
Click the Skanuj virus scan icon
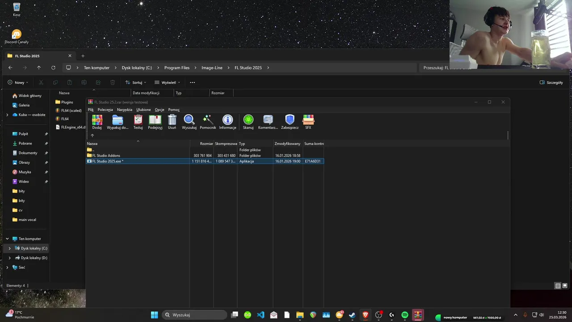[248, 122]
